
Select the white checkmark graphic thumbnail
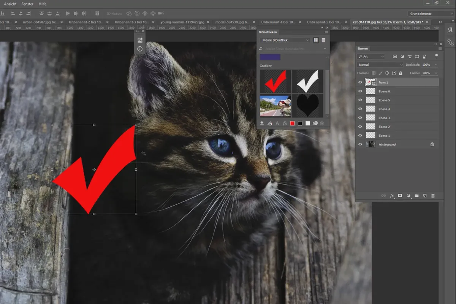[x=308, y=81]
